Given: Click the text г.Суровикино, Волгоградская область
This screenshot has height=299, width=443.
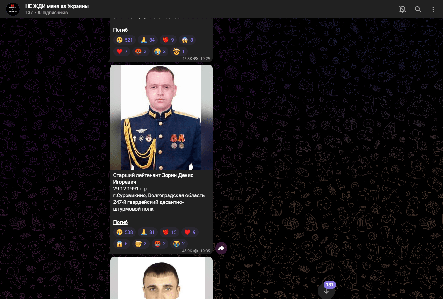Looking at the screenshot, I should point(159,195).
